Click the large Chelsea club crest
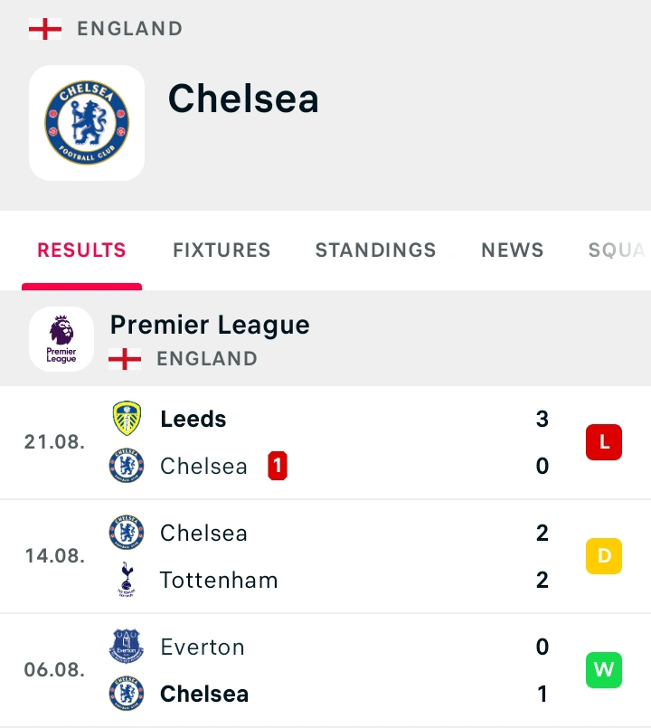This screenshot has height=728, width=651. (x=87, y=123)
